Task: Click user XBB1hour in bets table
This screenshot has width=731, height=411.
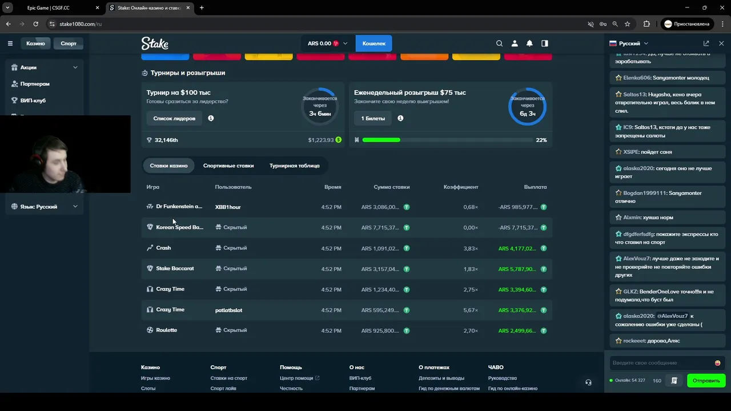Action: 228,207
